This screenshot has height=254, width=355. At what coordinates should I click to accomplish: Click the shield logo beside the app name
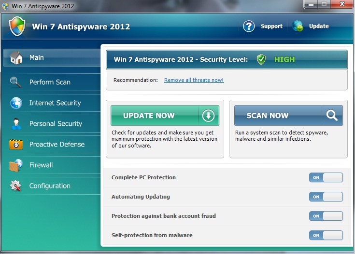point(17,27)
